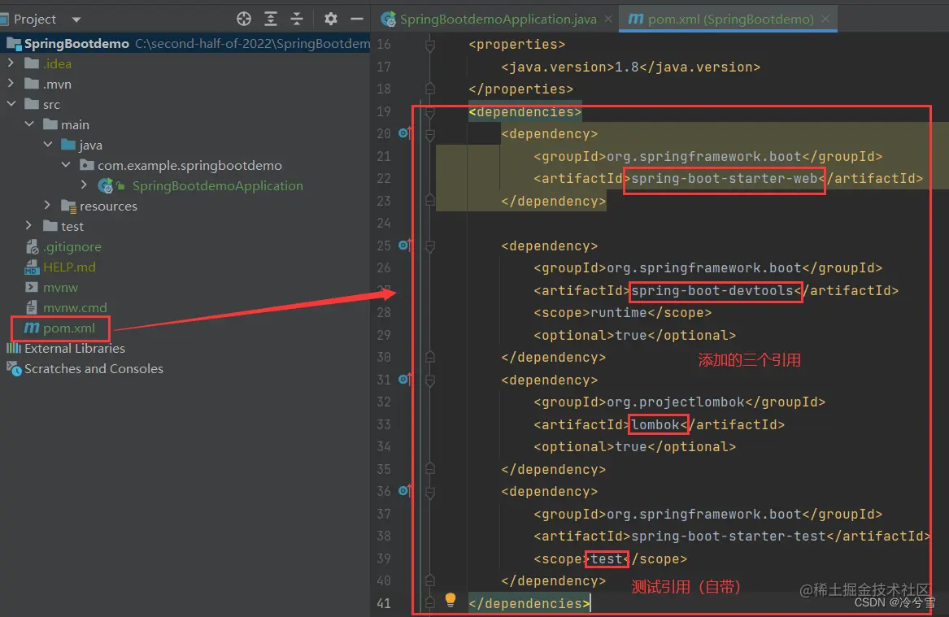
Task: Select the .idea folder icon
Action: (32, 63)
